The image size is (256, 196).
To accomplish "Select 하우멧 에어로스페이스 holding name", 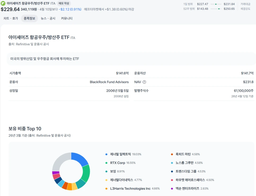I will [190, 180].
